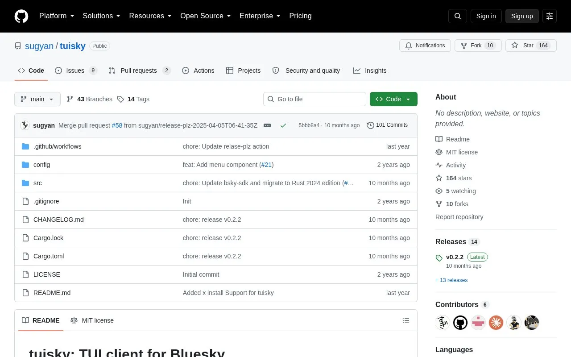Click the v0.2.2 release tag icon
571x357 pixels.
click(439, 257)
